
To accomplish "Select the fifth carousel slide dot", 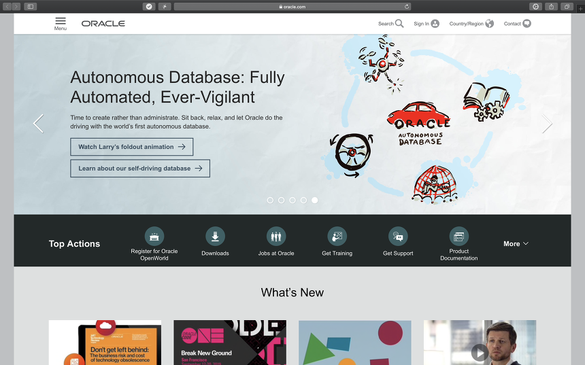I will [314, 201].
